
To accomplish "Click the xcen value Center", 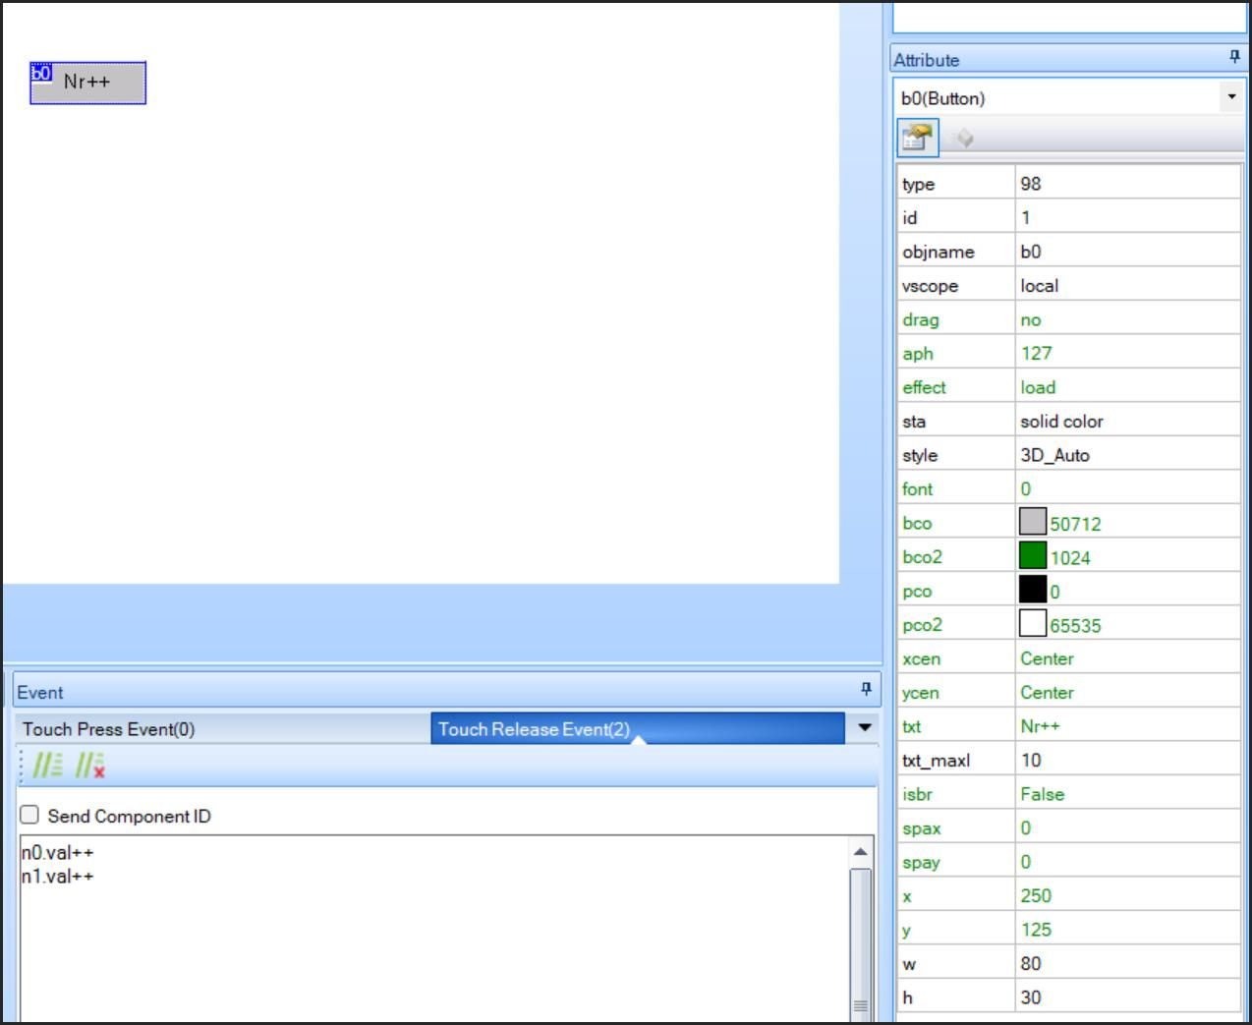I will (x=1127, y=658).
